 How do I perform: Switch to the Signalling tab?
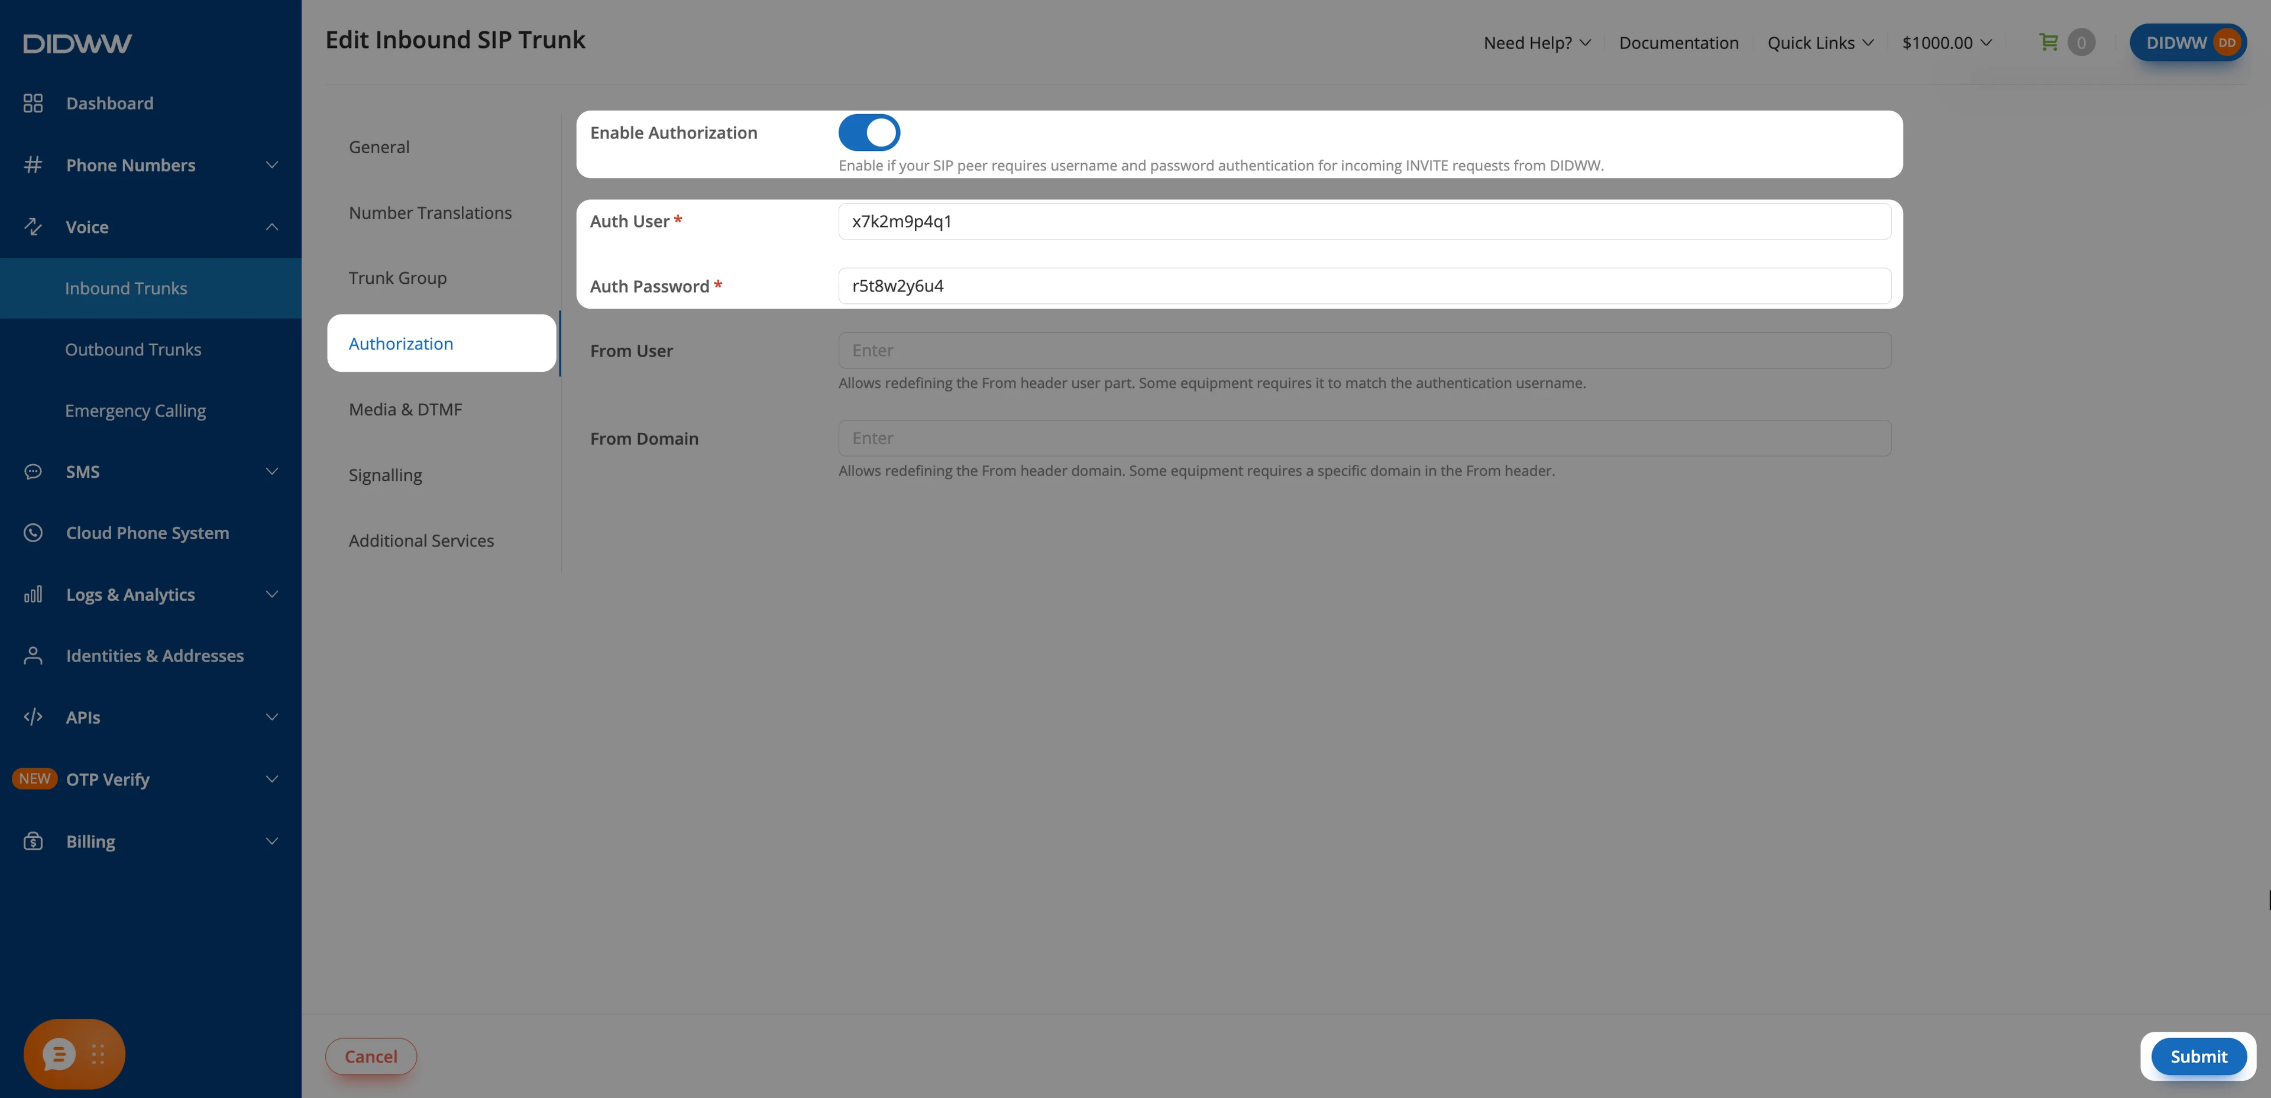click(385, 475)
